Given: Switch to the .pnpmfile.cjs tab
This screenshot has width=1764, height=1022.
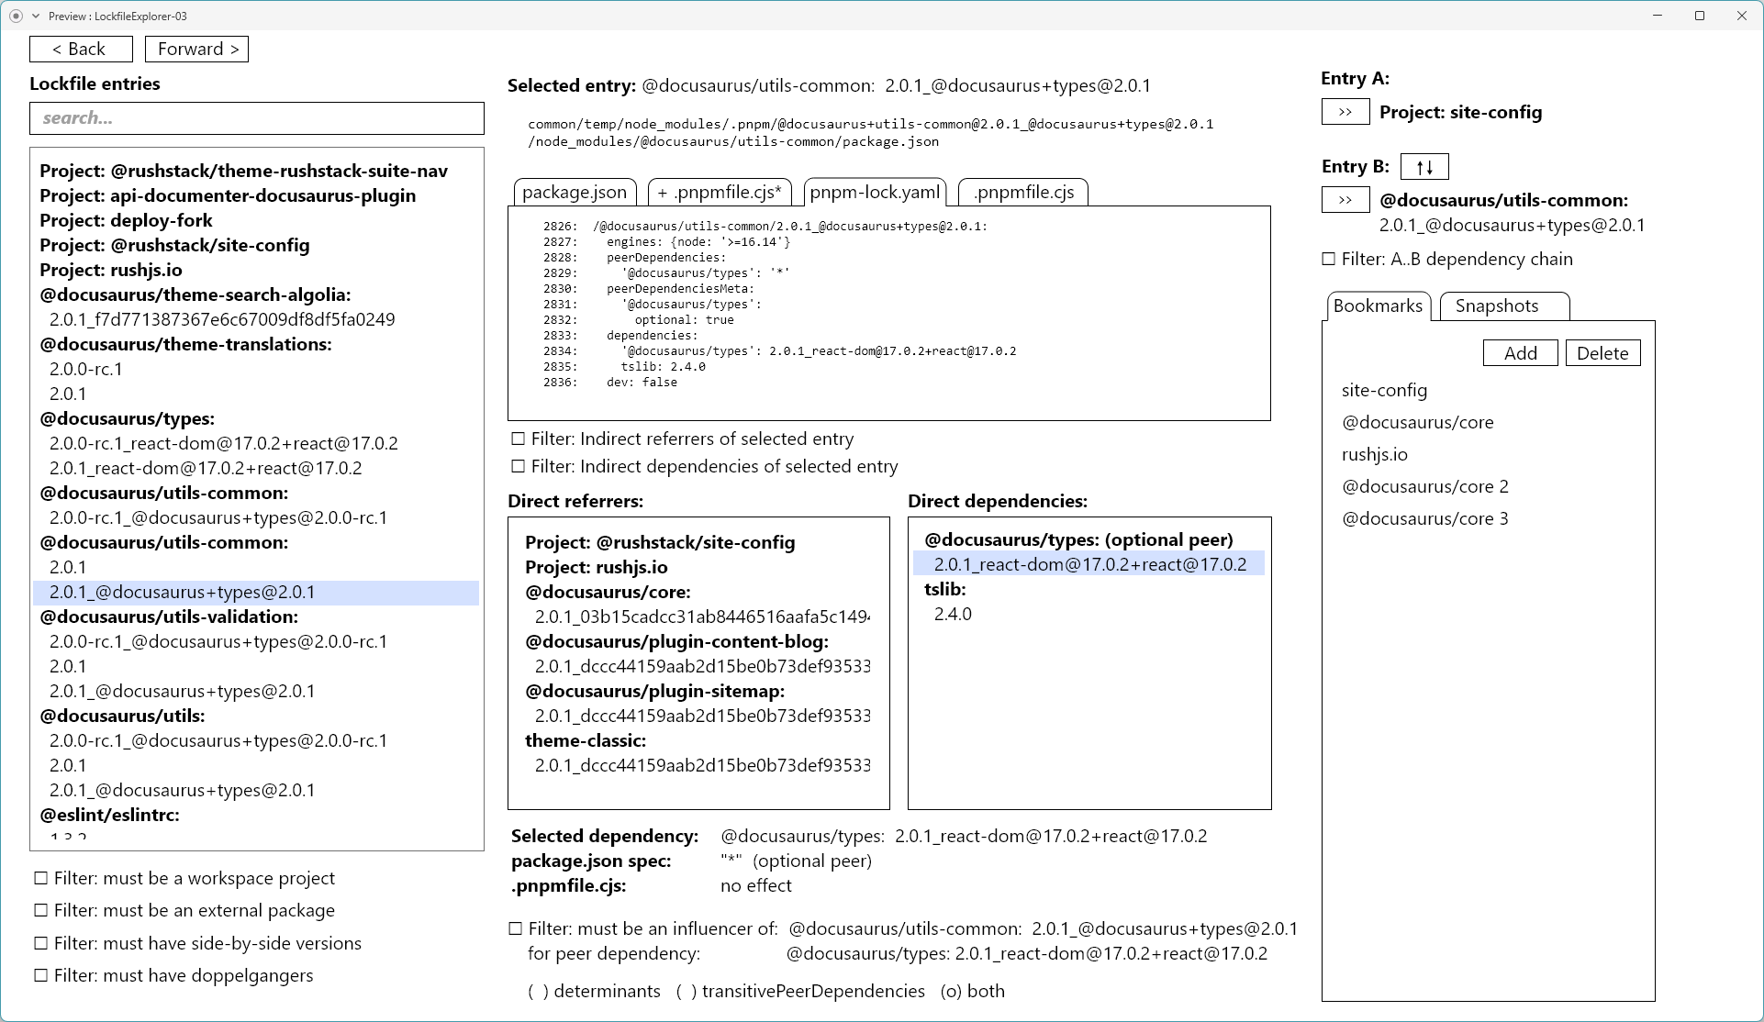Looking at the screenshot, I should (1022, 192).
